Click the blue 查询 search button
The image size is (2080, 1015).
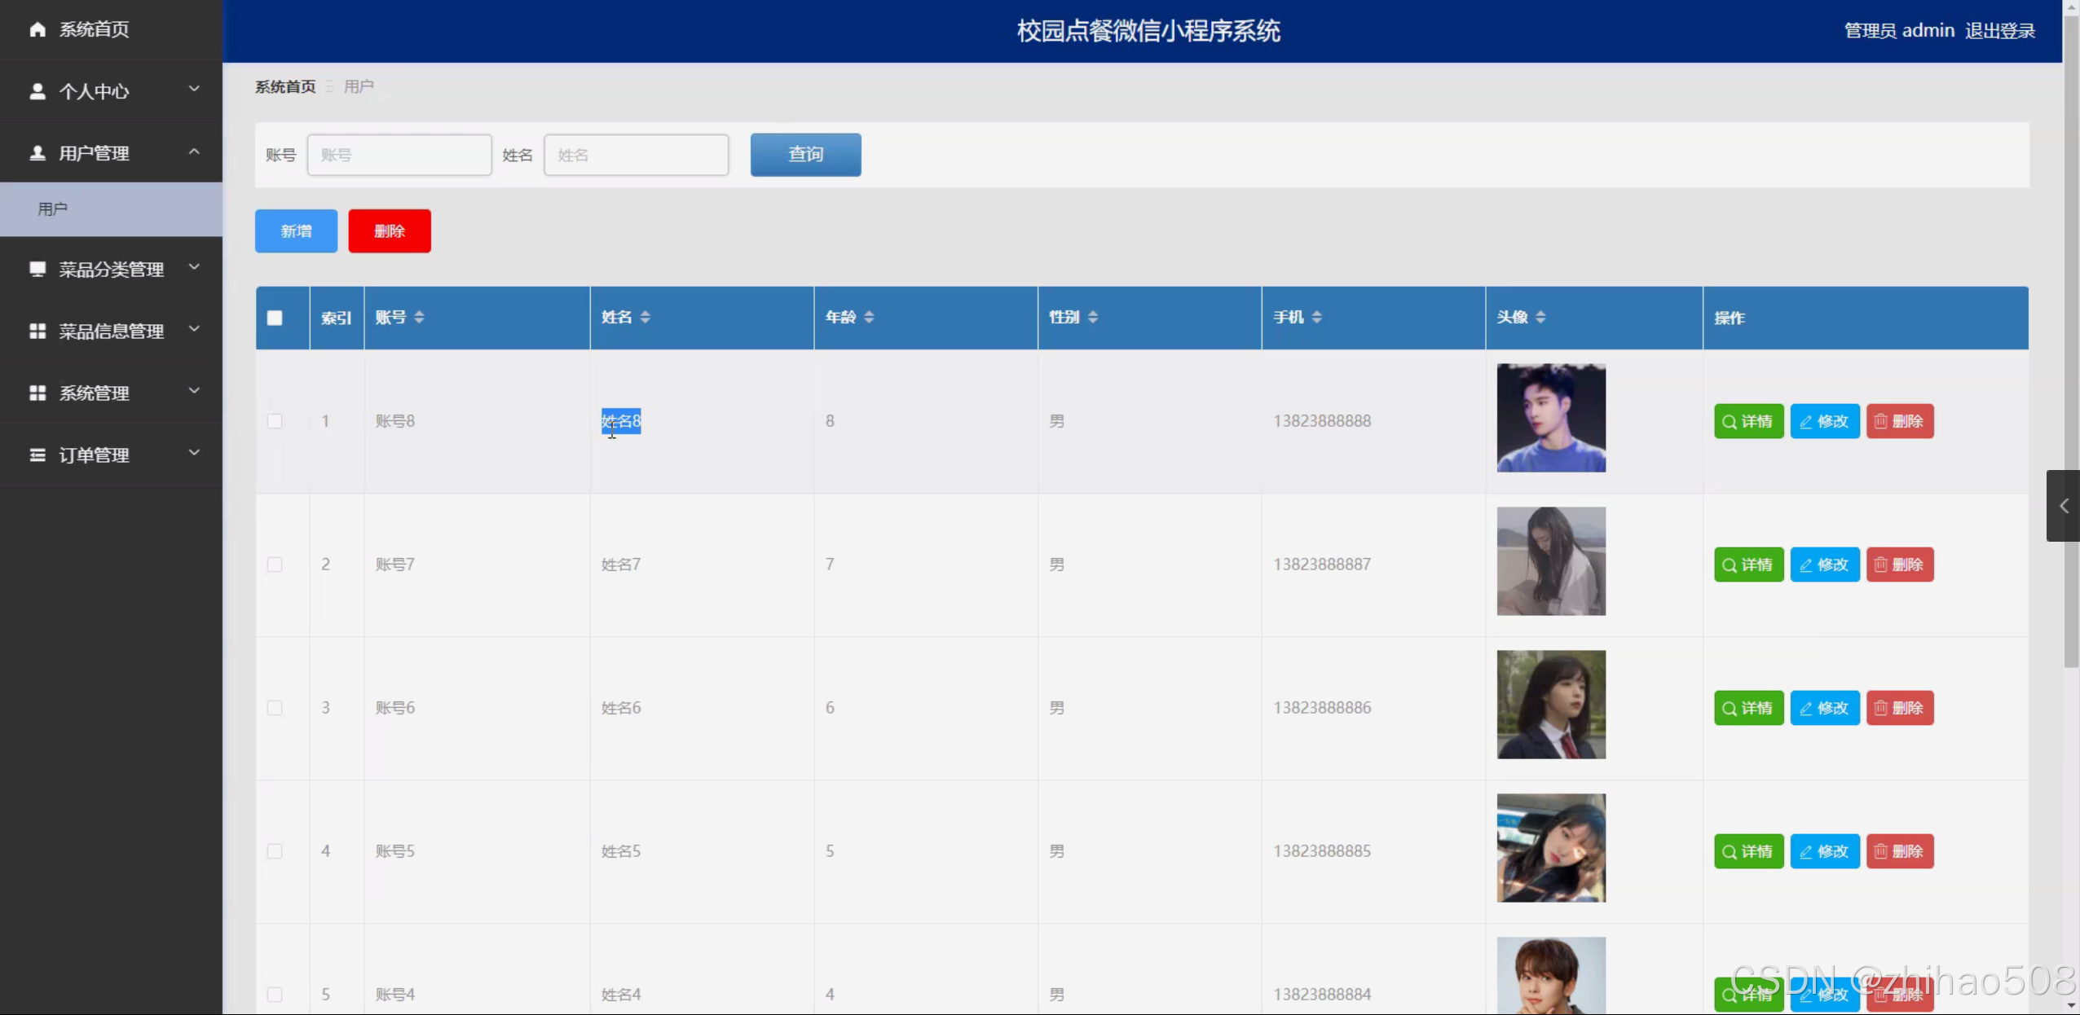coord(804,154)
